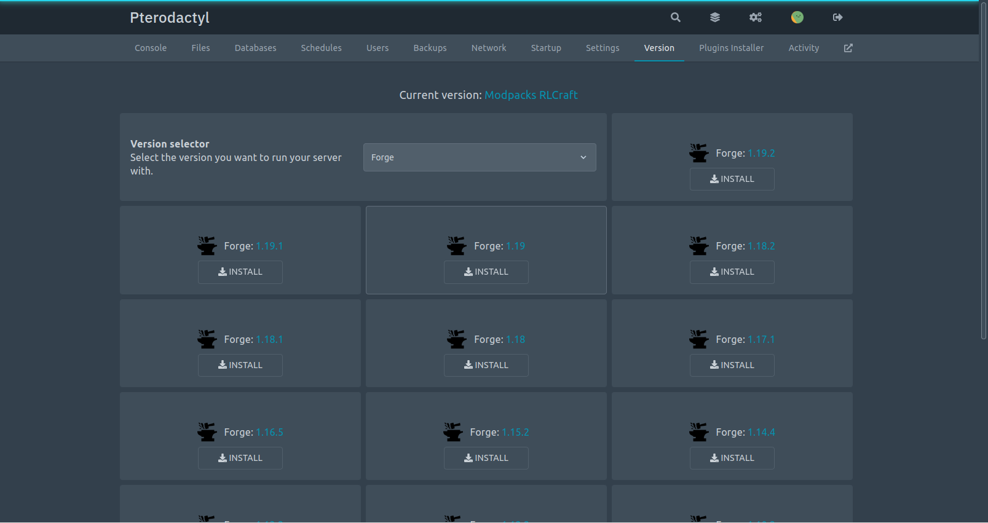
Task: Click the 1.17.1 version label
Action: [761, 339]
